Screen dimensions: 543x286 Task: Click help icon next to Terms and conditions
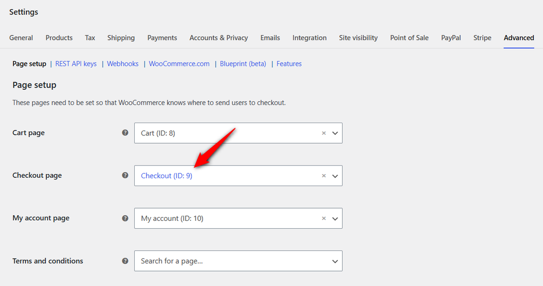[125, 261]
